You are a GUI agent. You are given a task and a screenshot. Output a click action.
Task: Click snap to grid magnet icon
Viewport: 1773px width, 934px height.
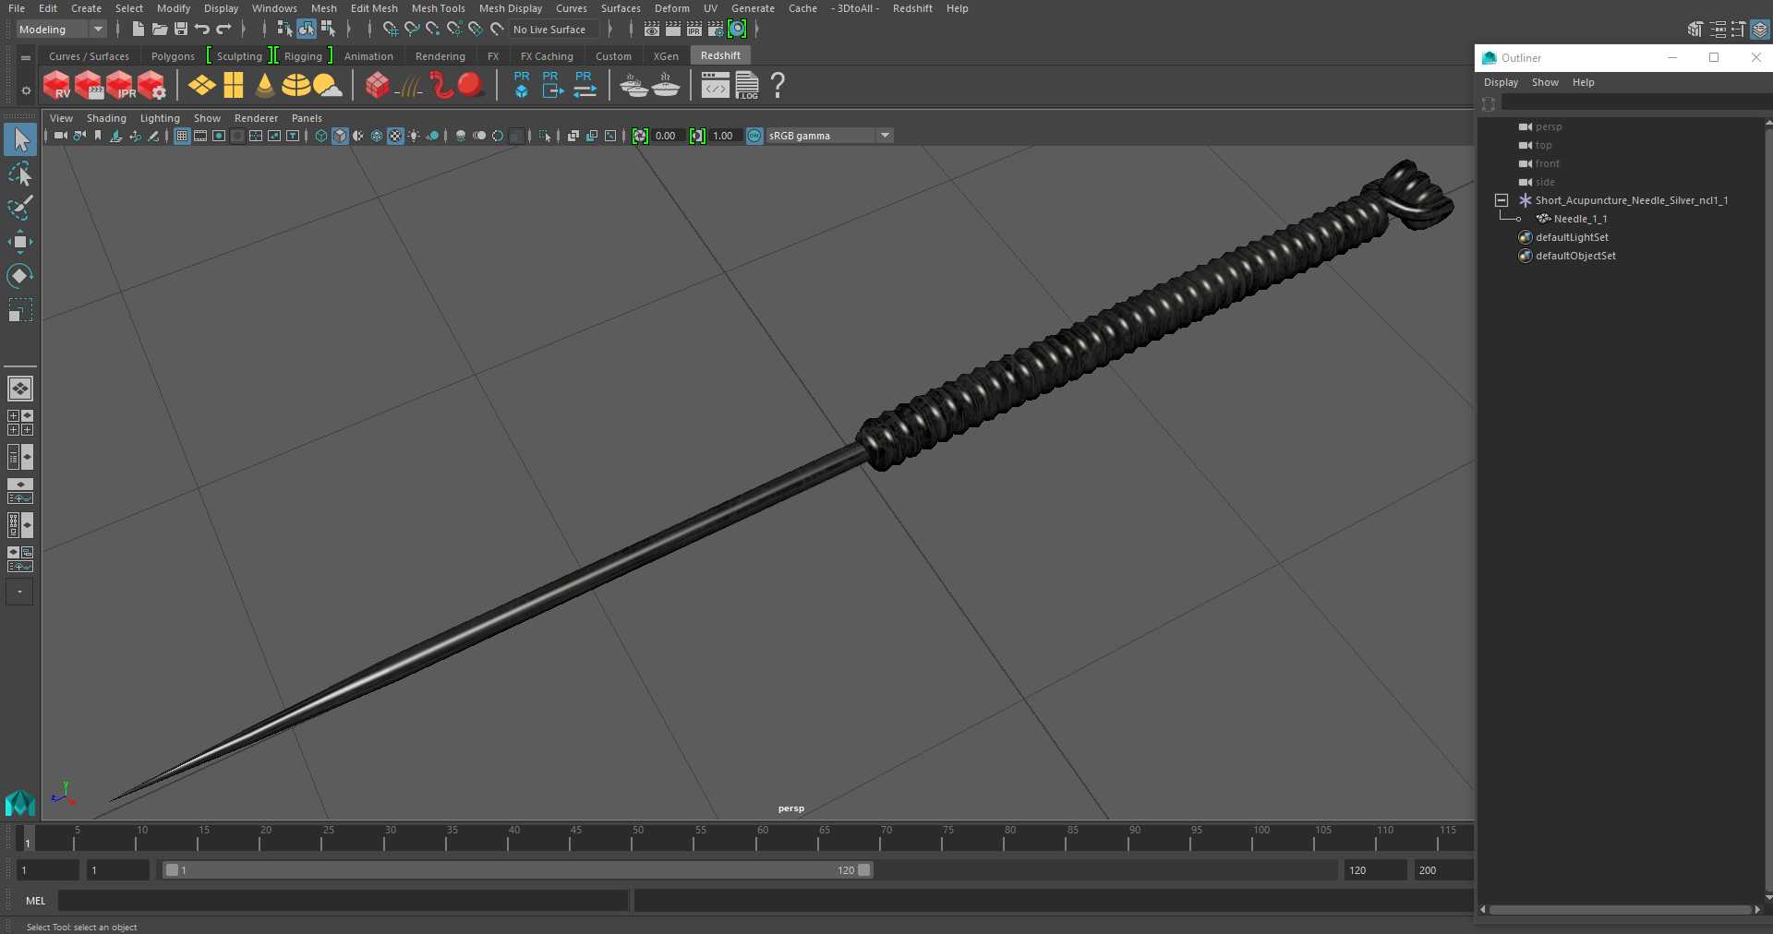[x=391, y=30]
